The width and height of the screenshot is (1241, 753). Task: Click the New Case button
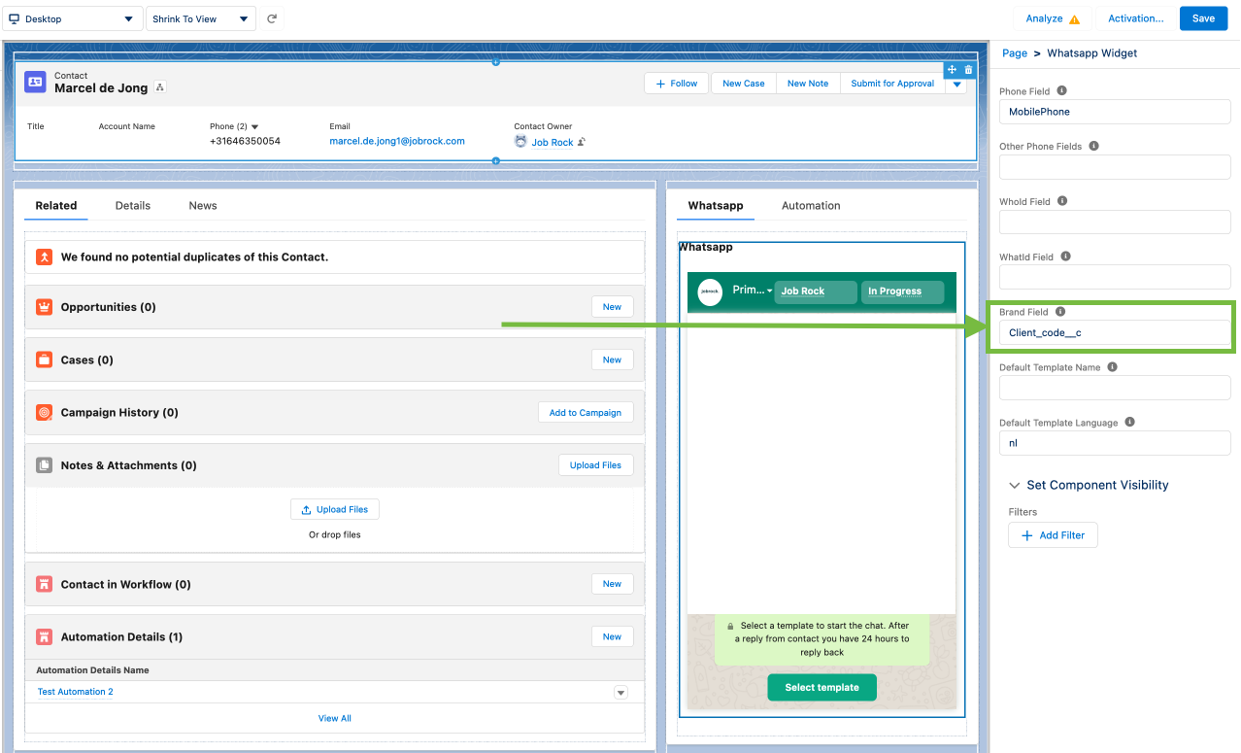click(x=744, y=84)
